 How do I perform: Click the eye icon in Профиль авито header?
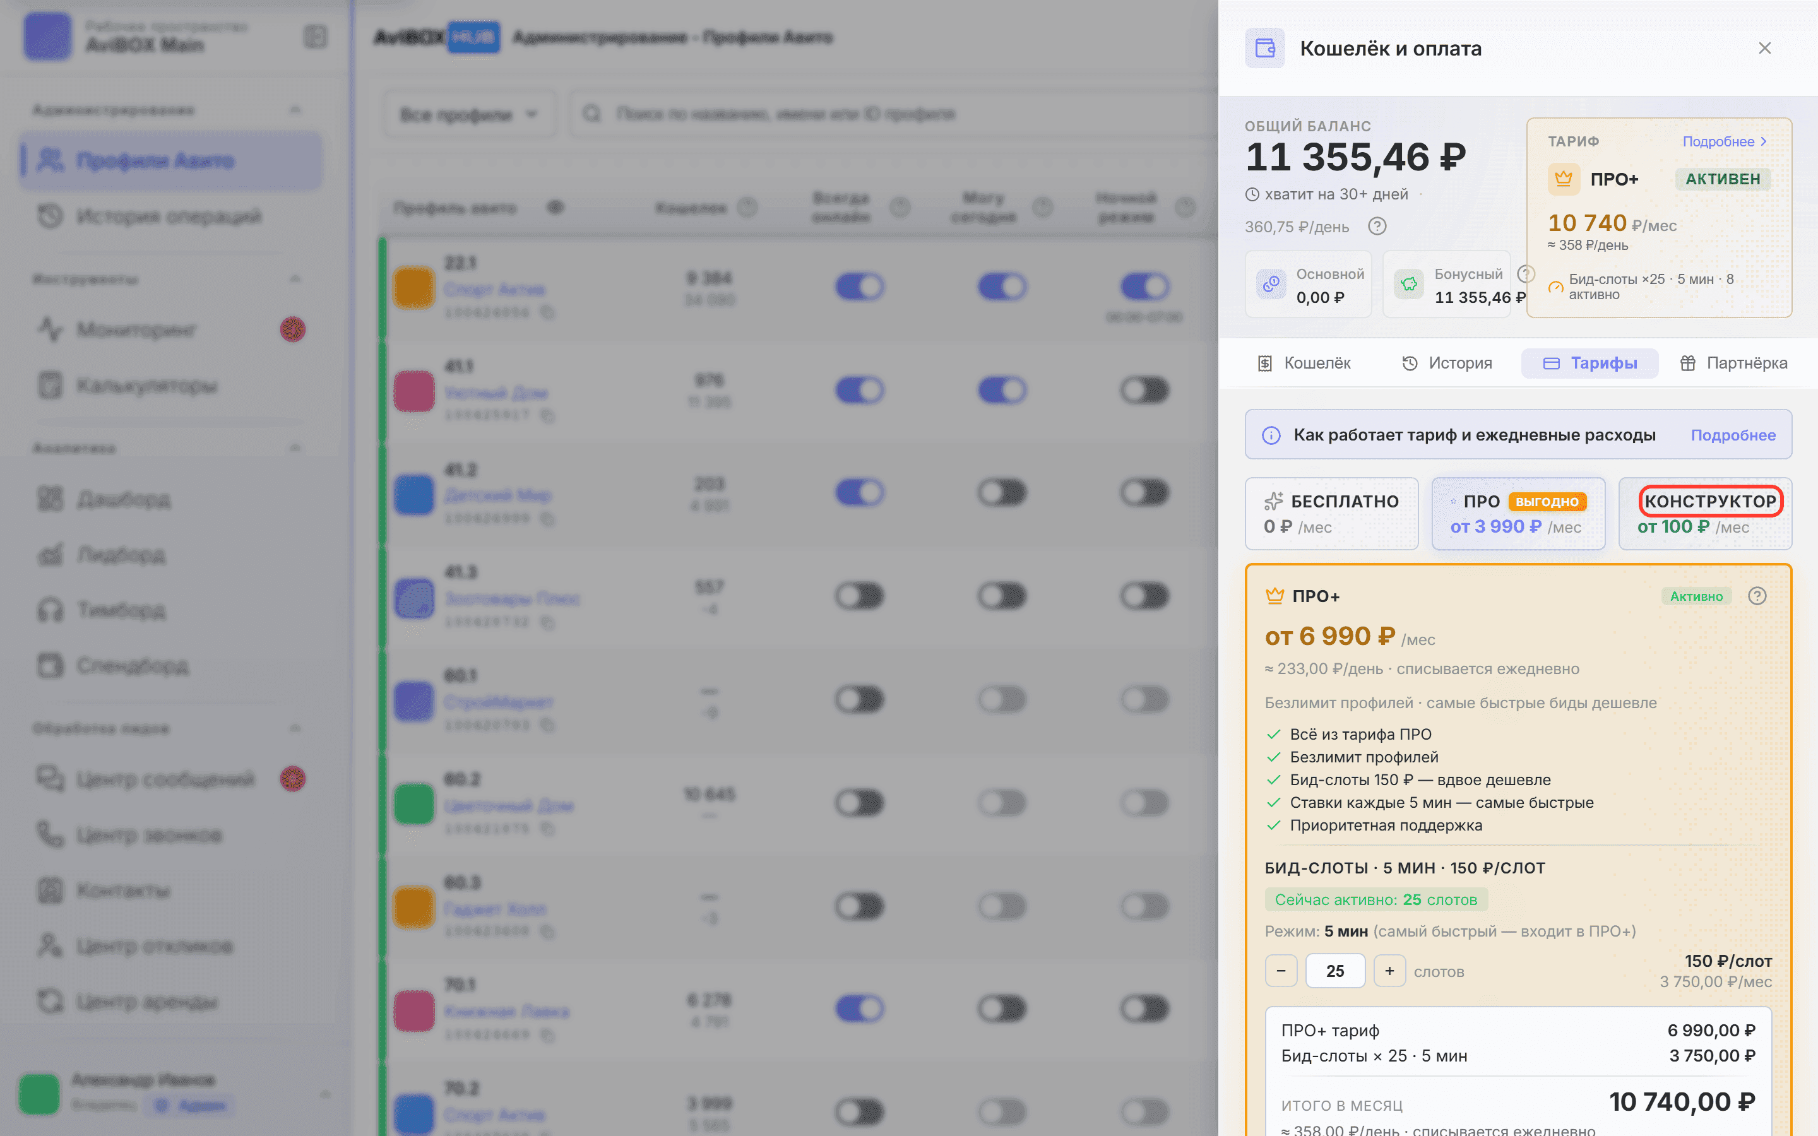click(x=555, y=208)
